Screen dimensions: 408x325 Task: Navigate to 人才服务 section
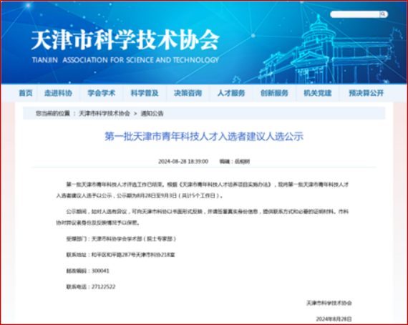click(231, 93)
